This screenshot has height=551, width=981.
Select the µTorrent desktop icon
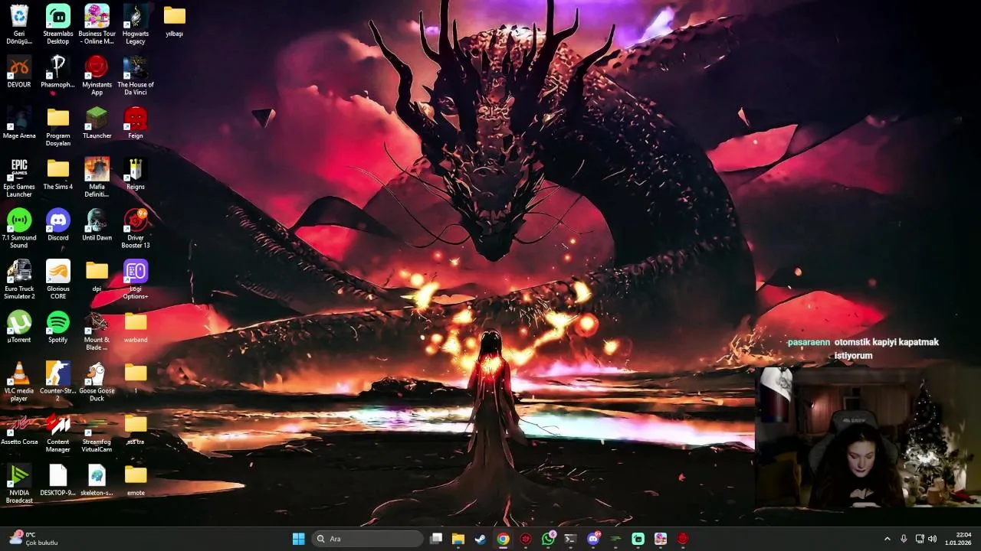coord(19,328)
